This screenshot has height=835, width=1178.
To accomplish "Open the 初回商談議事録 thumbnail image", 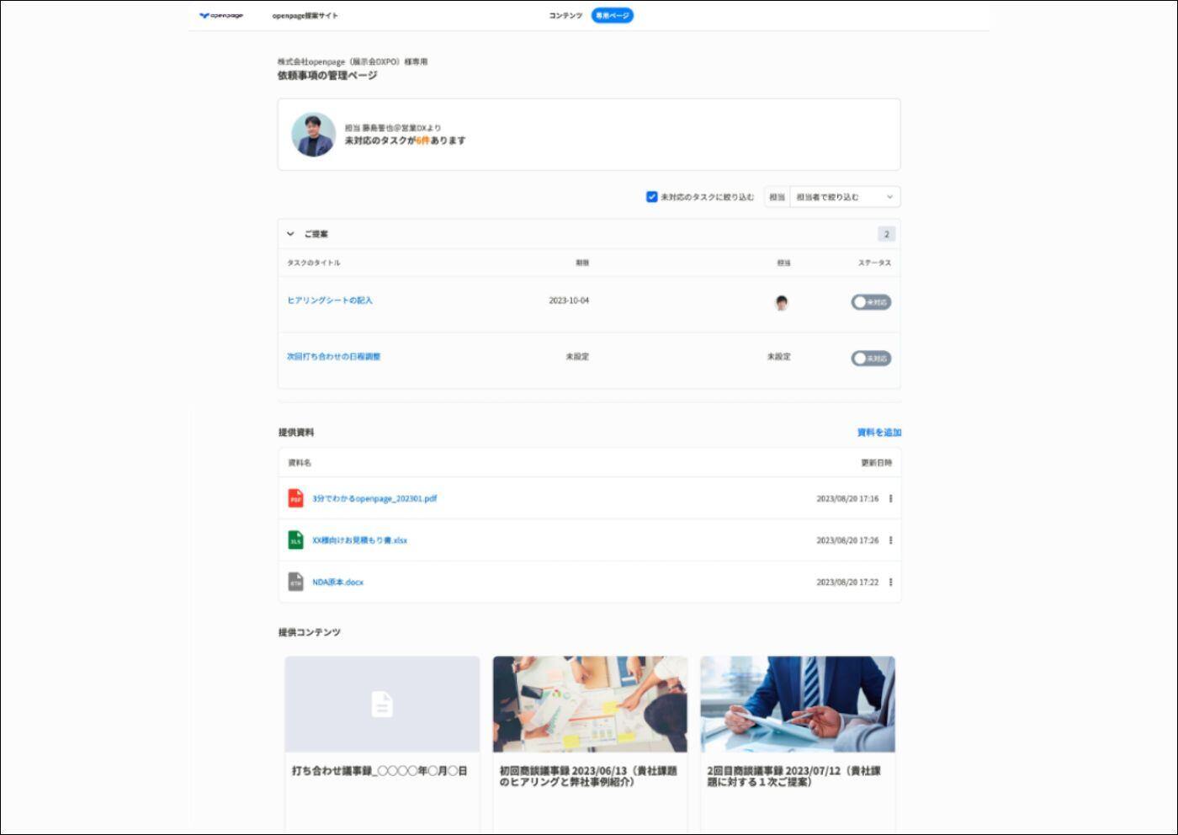I will point(590,705).
